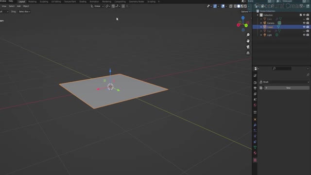Hide the Collection in viewport

click(x=304, y=15)
